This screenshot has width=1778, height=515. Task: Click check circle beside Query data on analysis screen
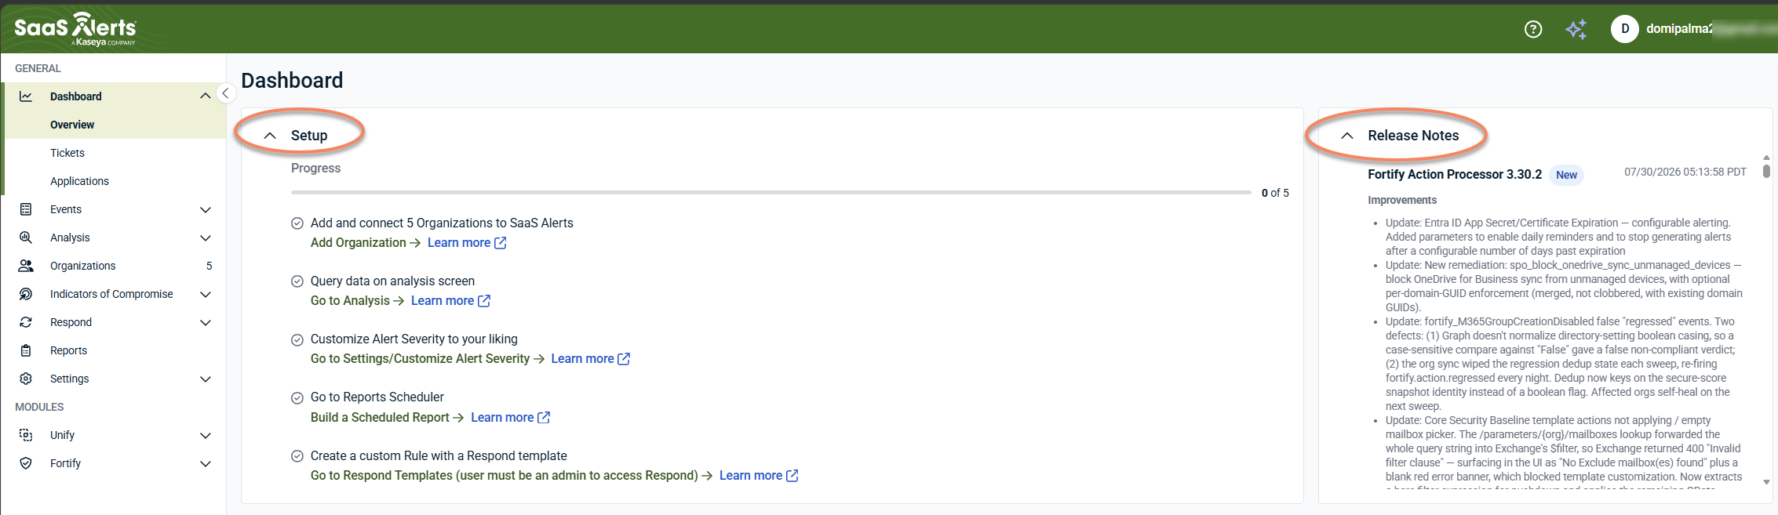[x=297, y=281]
